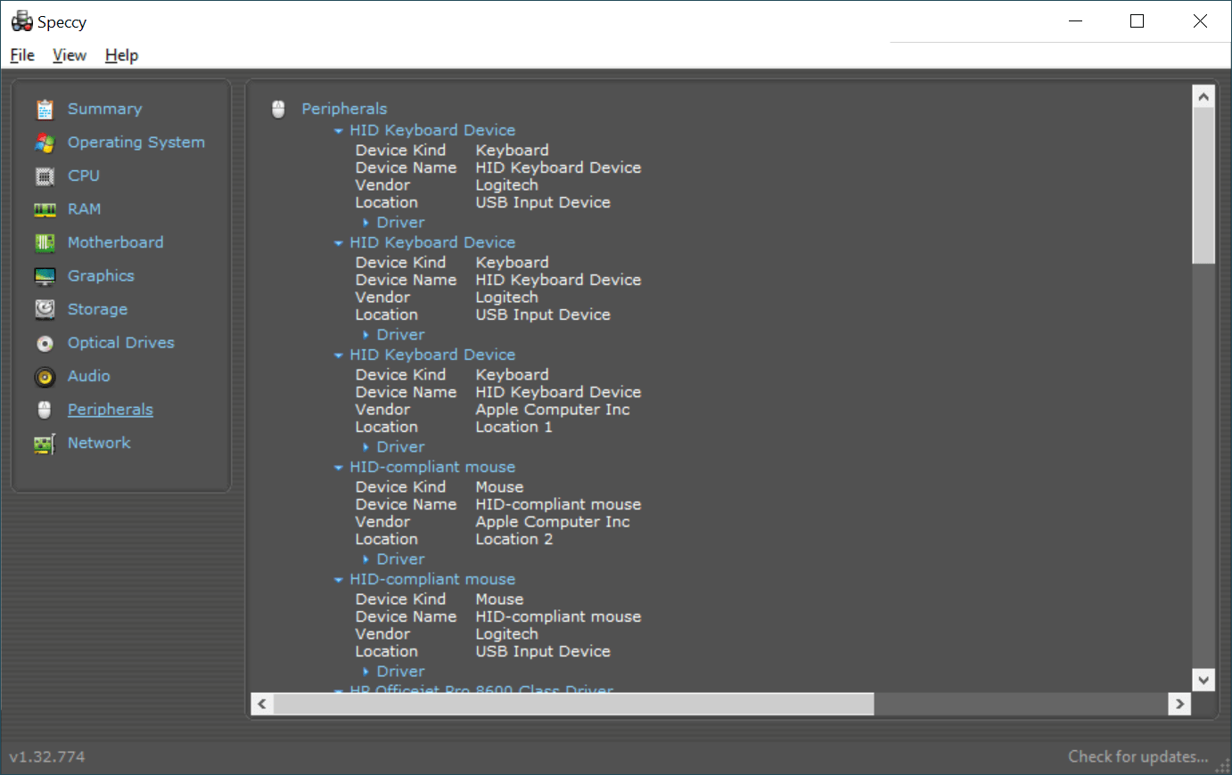Open the Storage section
This screenshot has height=775, width=1232.
[98, 309]
